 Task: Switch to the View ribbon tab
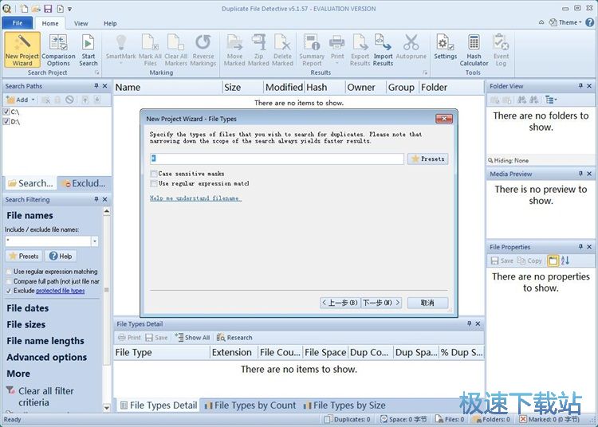click(x=81, y=24)
